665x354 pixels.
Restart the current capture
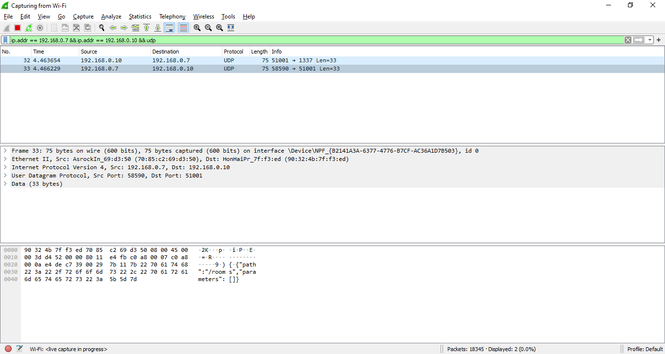click(28, 28)
